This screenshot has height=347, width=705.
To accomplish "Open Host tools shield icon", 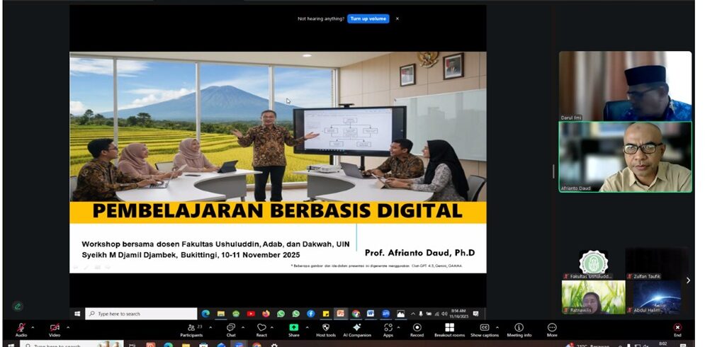I will [x=326, y=328].
